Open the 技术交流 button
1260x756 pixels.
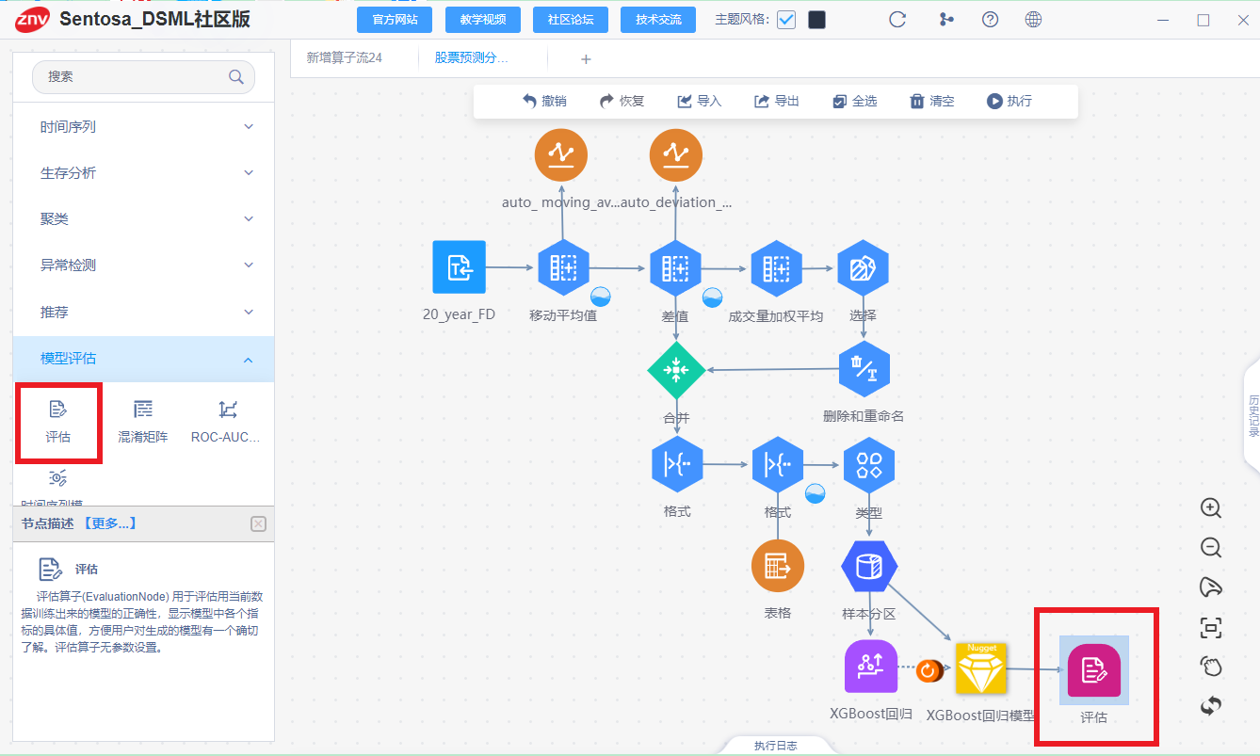[657, 20]
